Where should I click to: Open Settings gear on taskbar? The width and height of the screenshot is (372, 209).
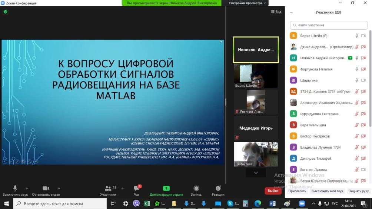(x=126, y=203)
